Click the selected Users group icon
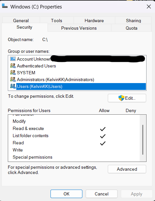155x201 pixels. [13, 86]
